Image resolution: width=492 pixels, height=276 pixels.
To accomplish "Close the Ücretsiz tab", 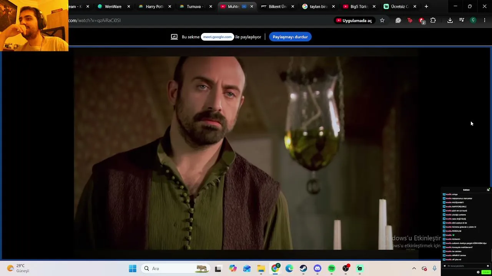I will pyautogui.click(x=415, y=7).
